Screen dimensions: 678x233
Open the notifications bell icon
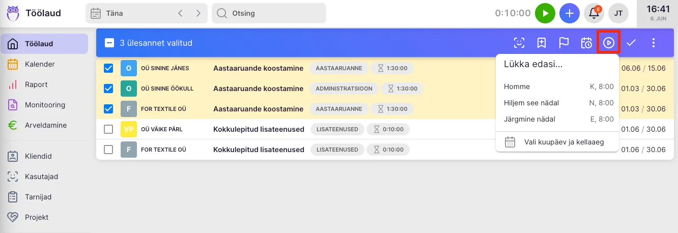click(594, 14)
